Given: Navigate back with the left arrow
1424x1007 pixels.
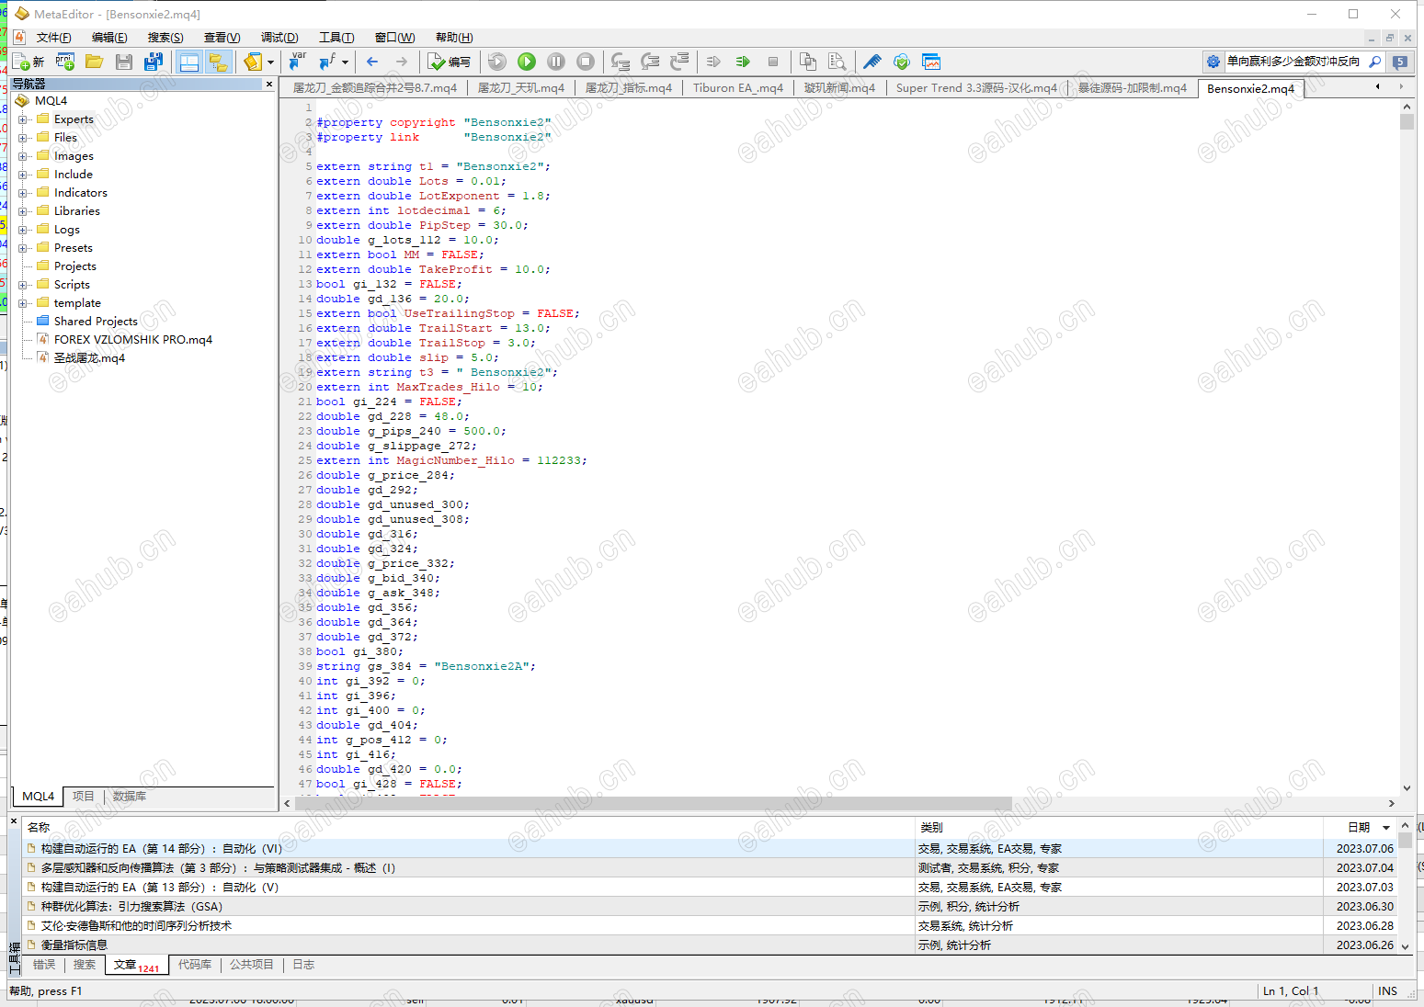Looking at the screenshot, I should click(372, 62).
